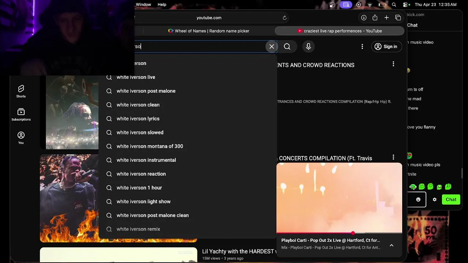468x263 pixels.
Task: Open the CROWD REACTIONS video title
Action: [x=316, y=65]
